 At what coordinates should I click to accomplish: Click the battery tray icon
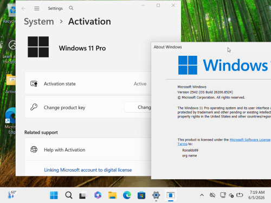pyautogui.click(x=240, y=195)
